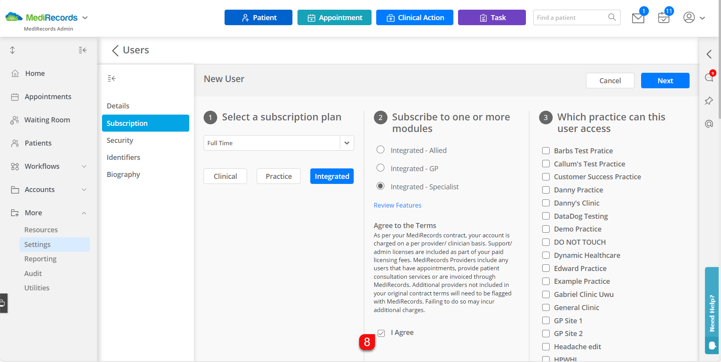721x362 pixels.
Task: Check the Demo Practice checkbox
Action: click(546, 229)
